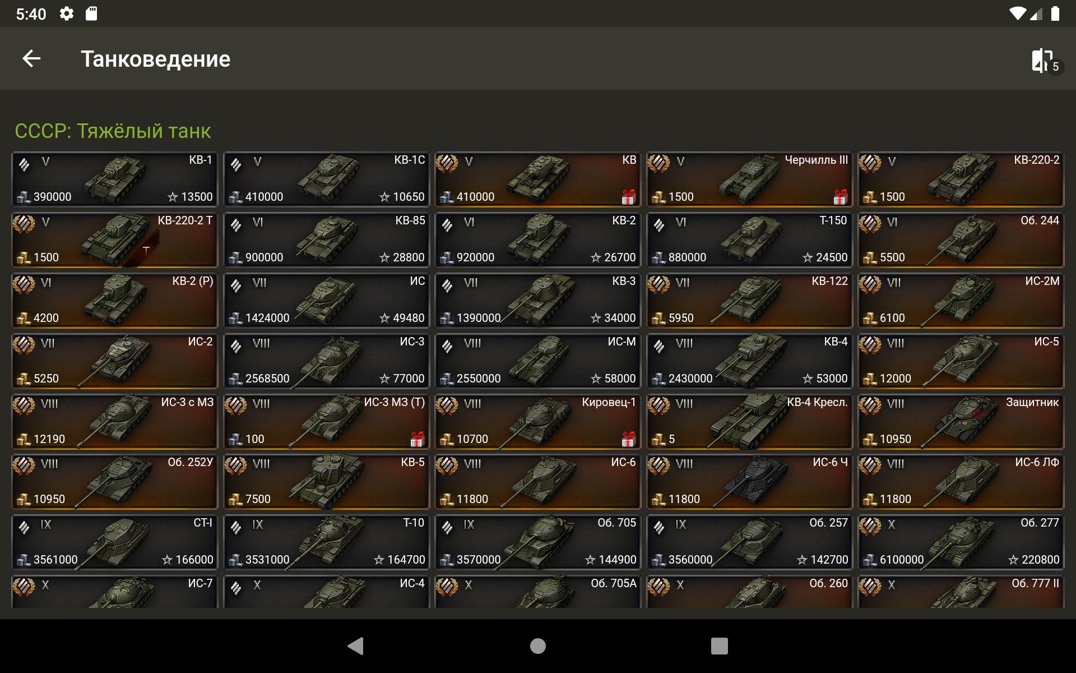Image resolution: width=1076 pixels, height=673 pixels.
Task: Tap the gift icon on Черчилль III card
Action: [x=840, y=197]
